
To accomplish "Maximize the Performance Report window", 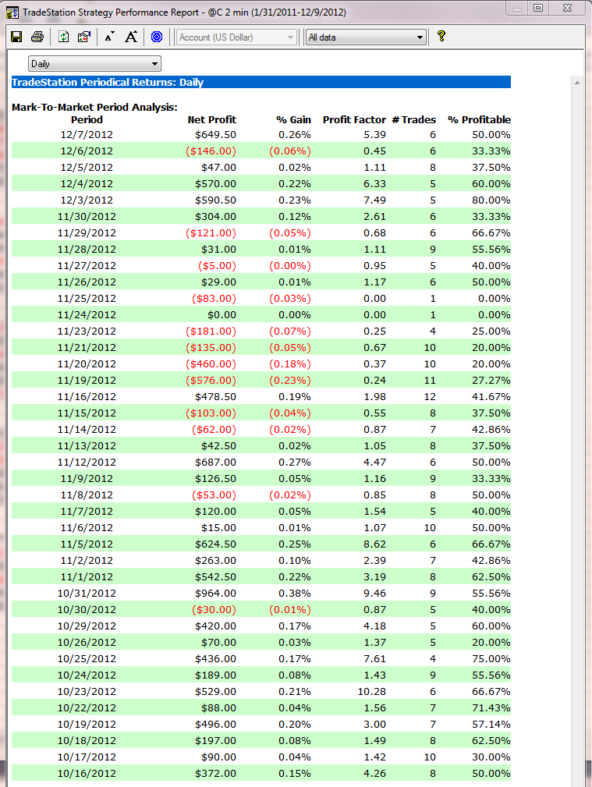I will click(x=539, y=8).
